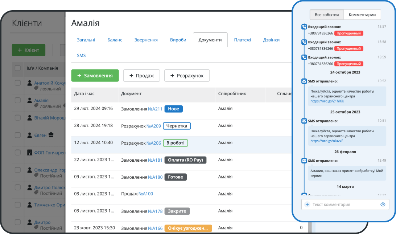Check the box for Віталій Морош

(x=18, y=118)
